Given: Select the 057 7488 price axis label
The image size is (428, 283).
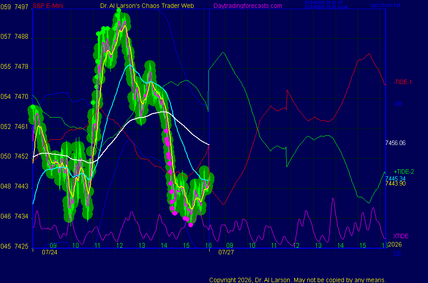Looking at the screenshot, I should (x=14, y=37).
